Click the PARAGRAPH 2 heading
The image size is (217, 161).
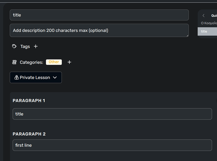point(29,134)
